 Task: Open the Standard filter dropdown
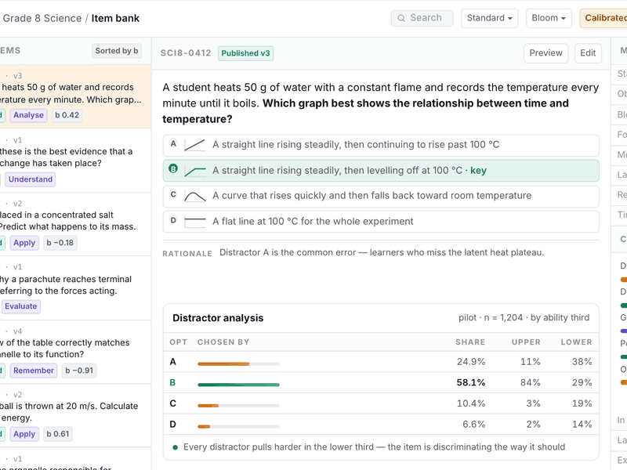click(489, 18)
